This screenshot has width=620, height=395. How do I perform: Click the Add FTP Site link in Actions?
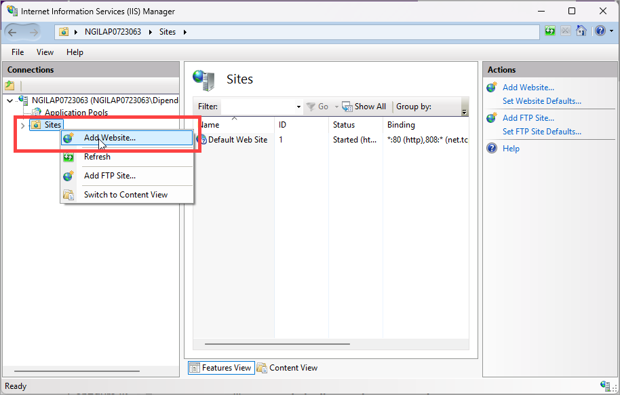click(528, 118)
